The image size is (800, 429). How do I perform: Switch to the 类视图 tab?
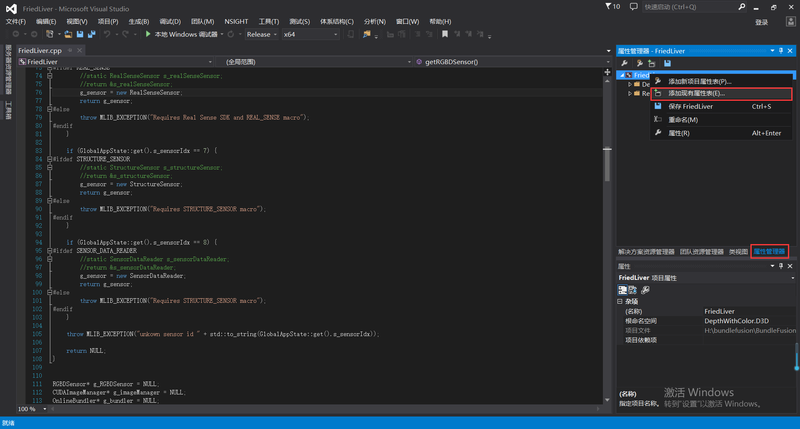pyautogui.click(x=738, y=252)
